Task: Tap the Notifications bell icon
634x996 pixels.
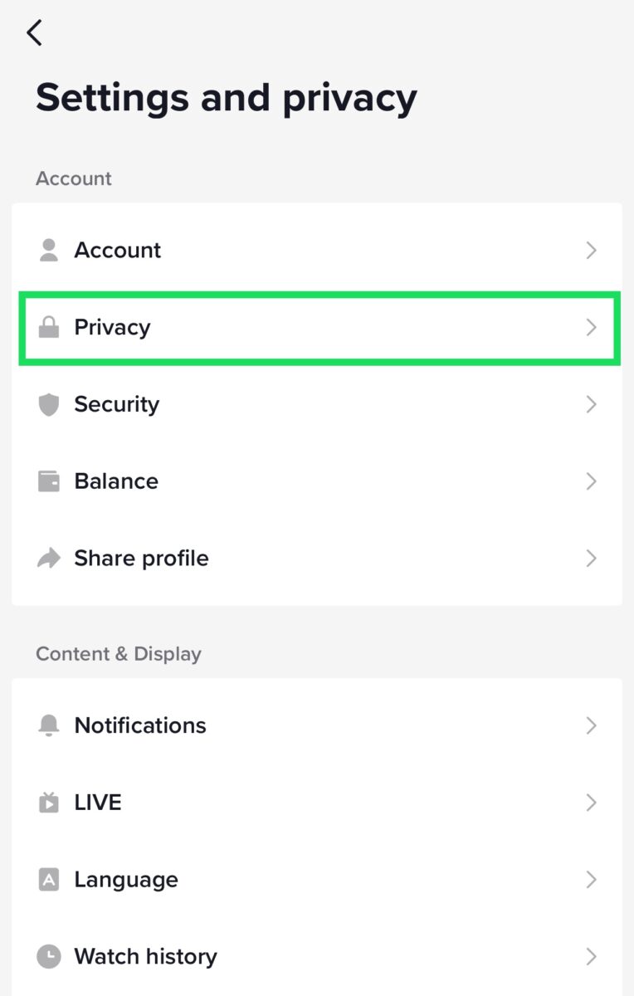Action: click(49, 725)
